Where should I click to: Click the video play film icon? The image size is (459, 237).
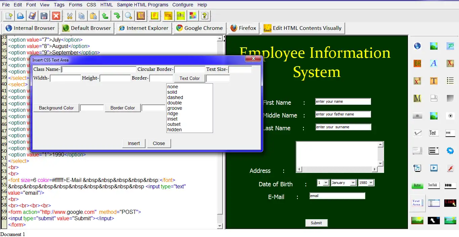tap(434, 168)
